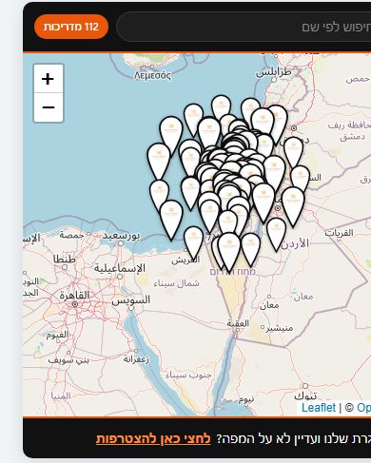Click the orange 112 מדריכות badge
The image size is (371, 463).
(x=71, y=27)
